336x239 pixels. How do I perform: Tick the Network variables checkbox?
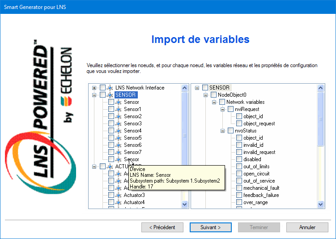[x=222, y=102]
